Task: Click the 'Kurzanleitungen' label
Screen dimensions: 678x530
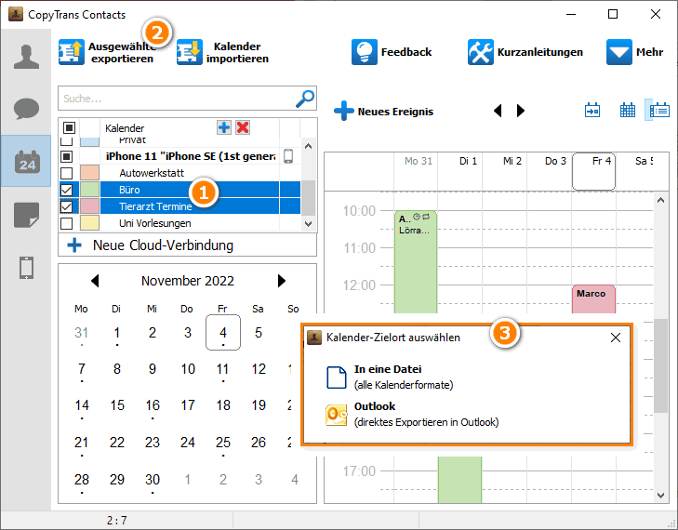Action: [539, 52]
